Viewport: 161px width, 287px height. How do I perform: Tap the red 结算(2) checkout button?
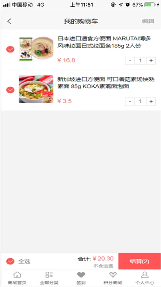(x=139, y=261)
